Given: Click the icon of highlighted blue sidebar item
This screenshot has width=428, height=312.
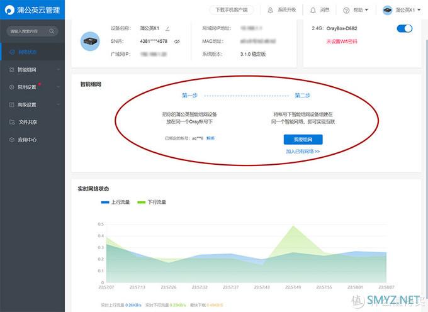Looking at the screenshot, I should click(12, 52).
